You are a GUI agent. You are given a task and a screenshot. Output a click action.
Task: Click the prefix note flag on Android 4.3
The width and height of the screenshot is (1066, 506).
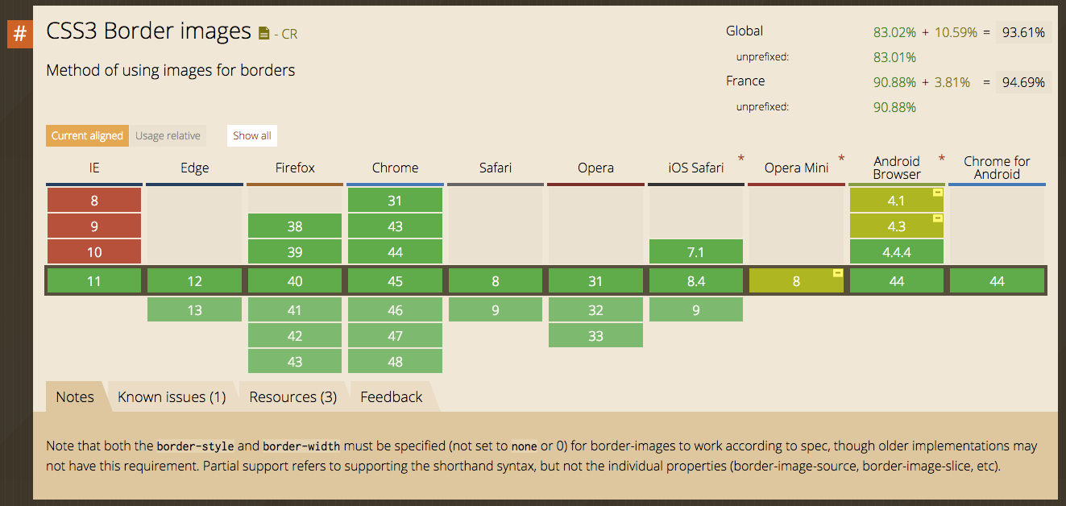point(937,218)
